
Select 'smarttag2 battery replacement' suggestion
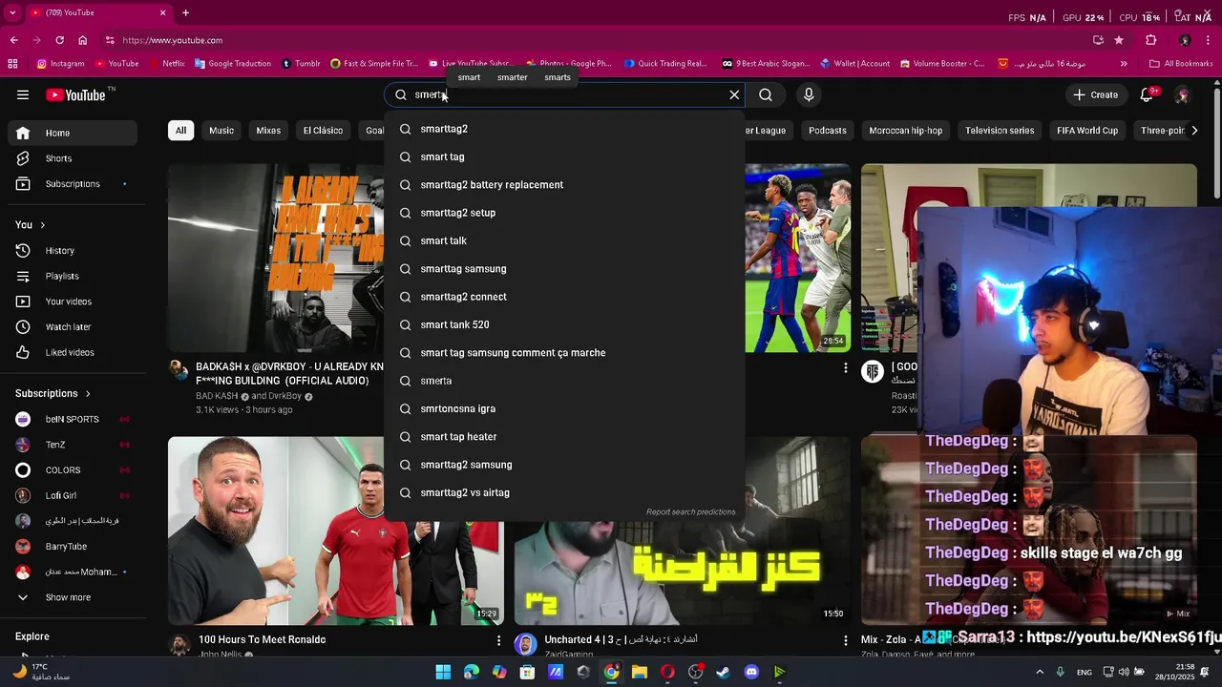pyautogui.click(x=564, y=185)
